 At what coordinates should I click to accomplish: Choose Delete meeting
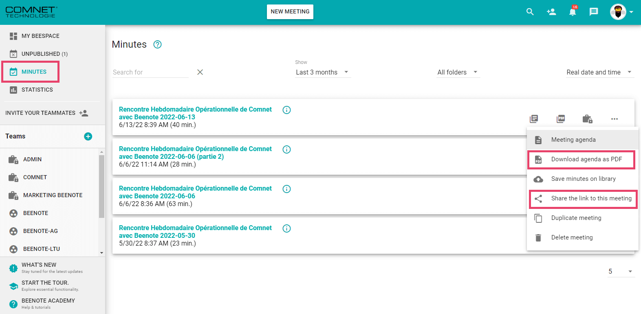pos(583,237)
